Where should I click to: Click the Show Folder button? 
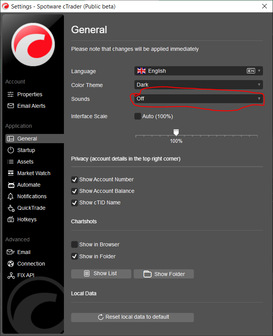point(164,274)
